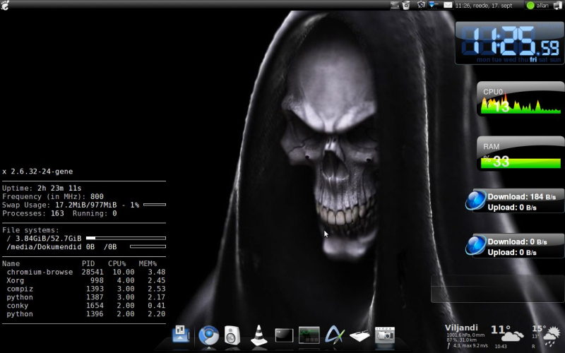
Task: Open the 'allan' user status menu
Action: (537, 6)
